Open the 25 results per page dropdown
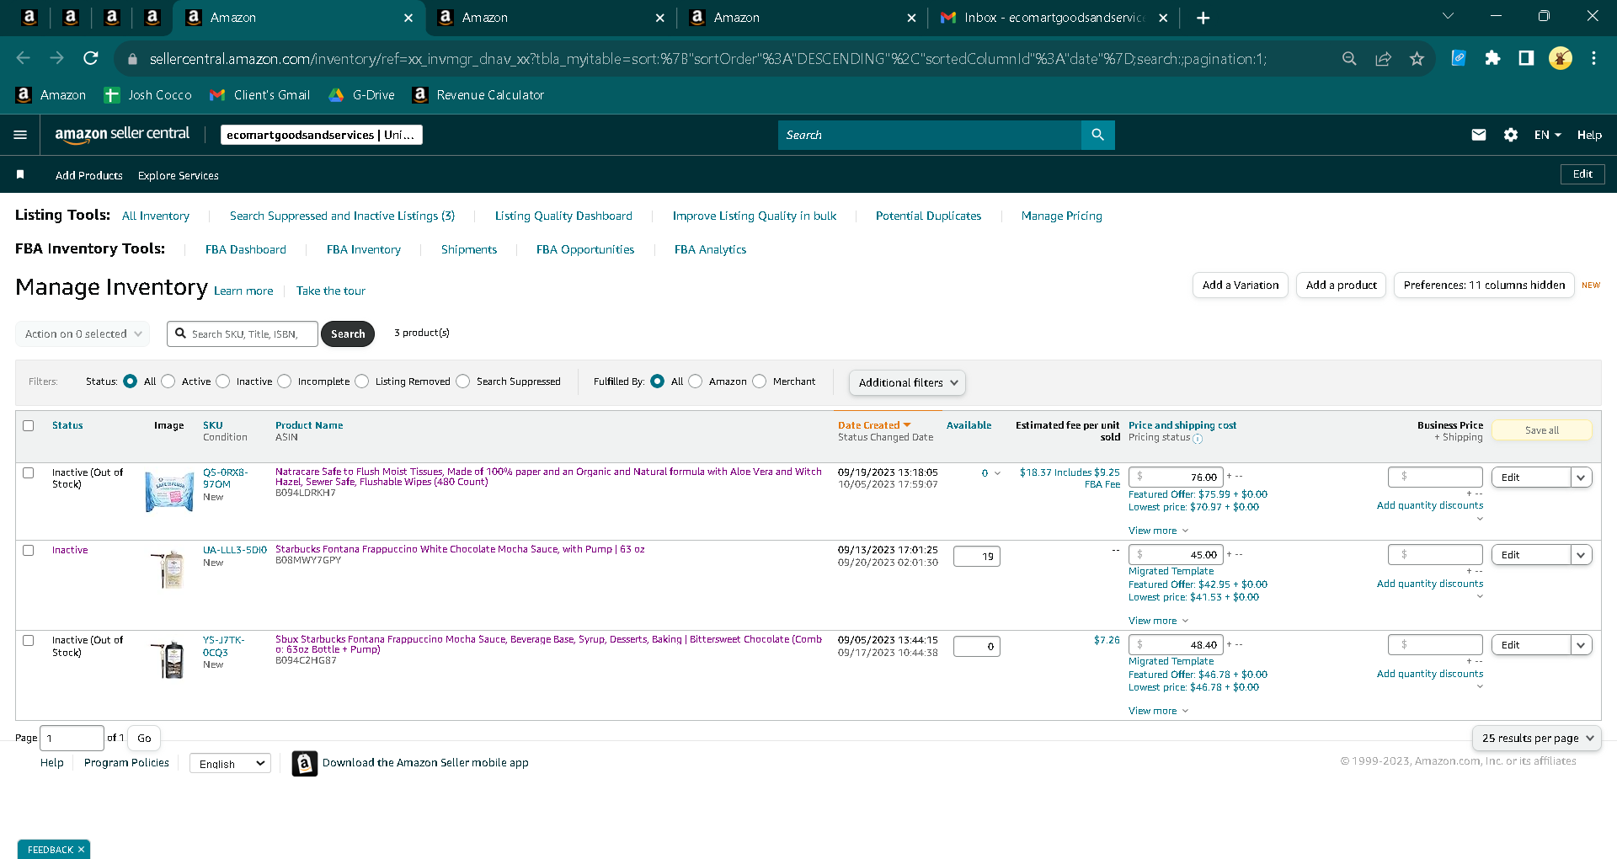The height and width of the screenshot is (859, 1617). (x=1537, y=738)
